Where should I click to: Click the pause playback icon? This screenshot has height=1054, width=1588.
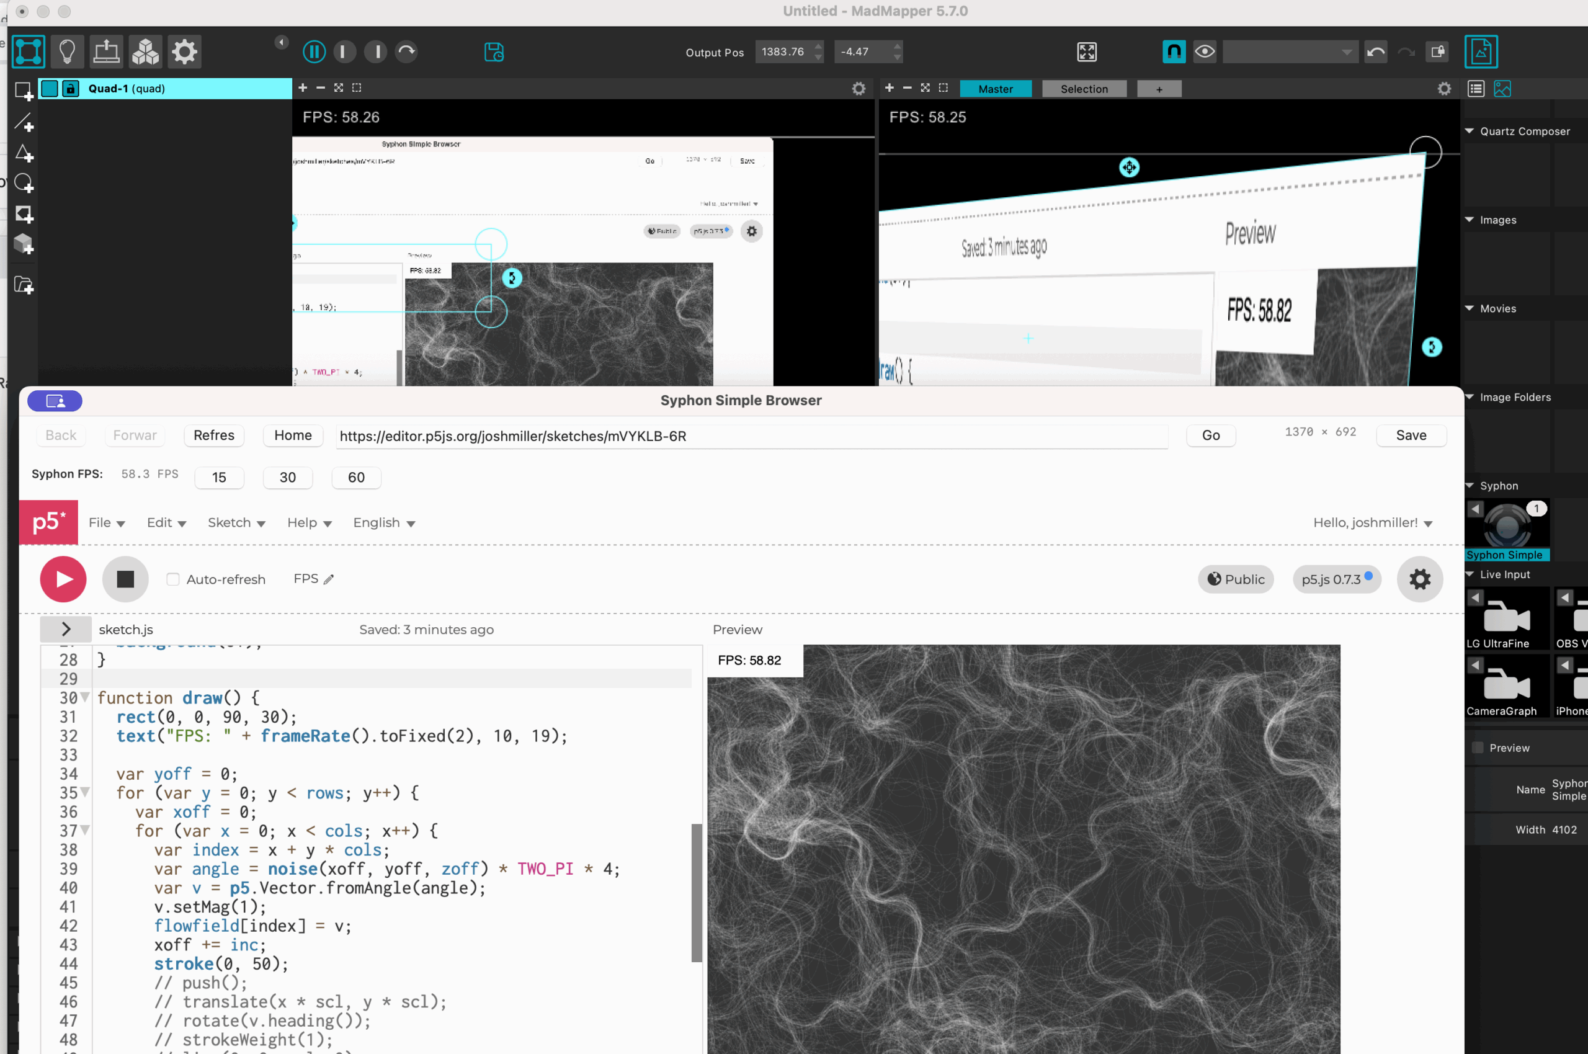click(314, 51)
